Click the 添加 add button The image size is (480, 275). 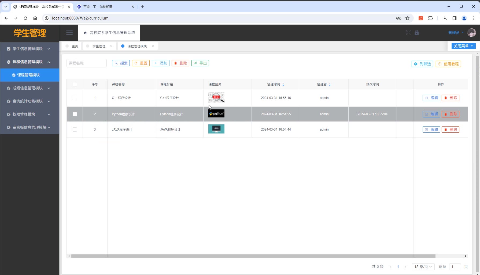(x=161, y=63)
